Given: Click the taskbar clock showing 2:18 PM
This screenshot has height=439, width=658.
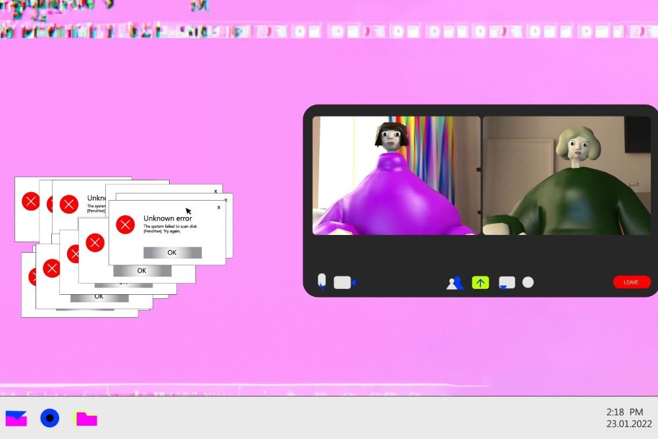Looking at the screenshot, I should click(x=624, y=412).
